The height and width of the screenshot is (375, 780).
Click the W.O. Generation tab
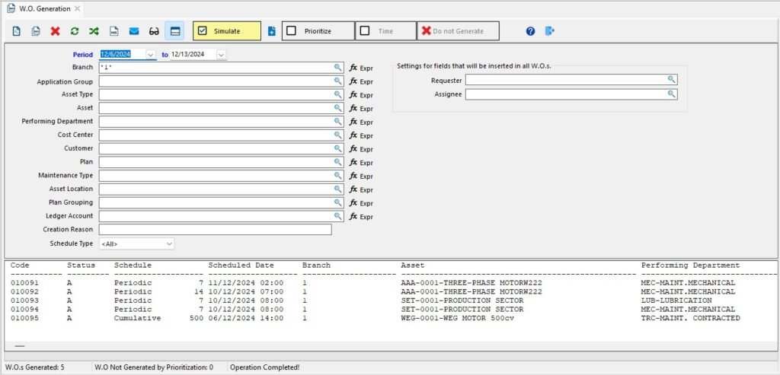click(x=44, y=9)
